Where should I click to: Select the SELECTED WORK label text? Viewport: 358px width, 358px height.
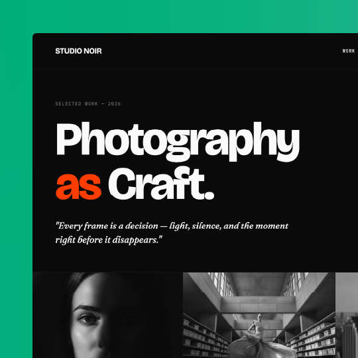(x=76, y=103)
